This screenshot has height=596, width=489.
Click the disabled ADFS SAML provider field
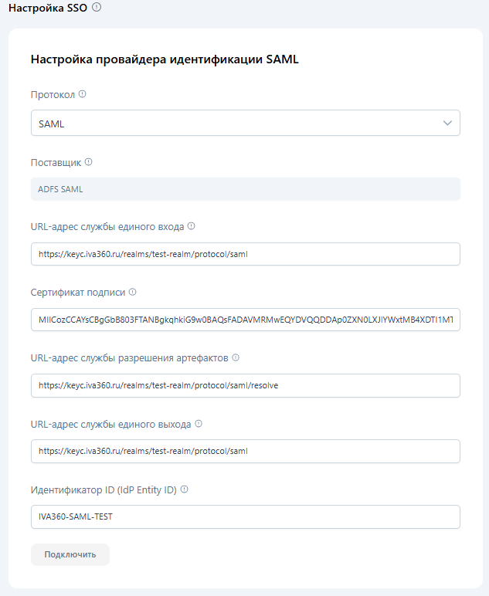pyautogui.click(x=245, y=189)
